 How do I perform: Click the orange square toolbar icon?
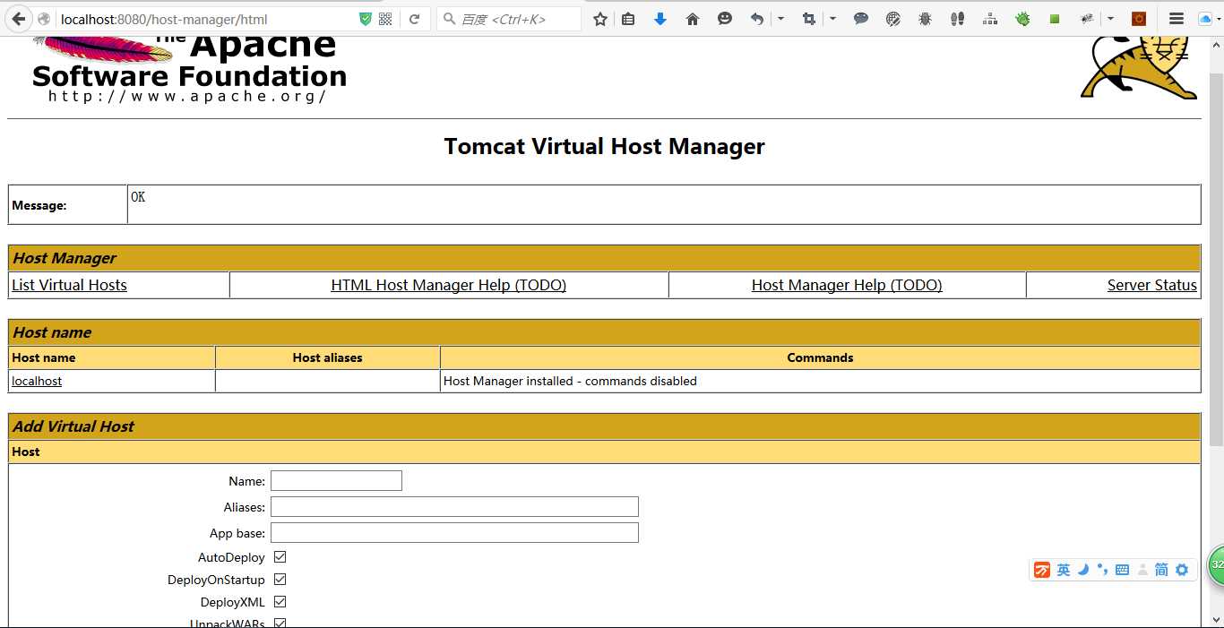click(x=1139, y=19)
